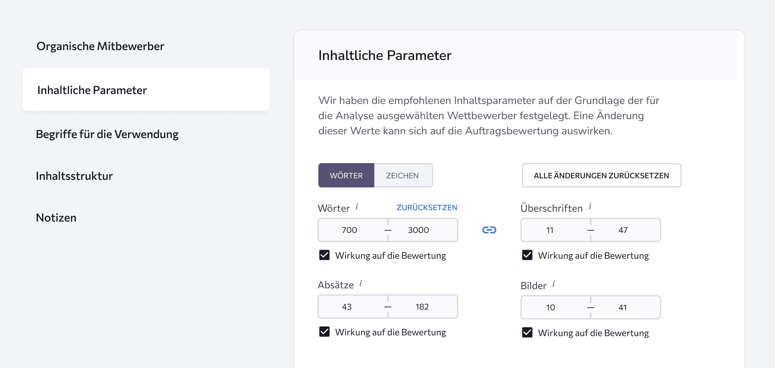Click the link icon next to Wörter range

pyautogui.click(x=489, y=230)
